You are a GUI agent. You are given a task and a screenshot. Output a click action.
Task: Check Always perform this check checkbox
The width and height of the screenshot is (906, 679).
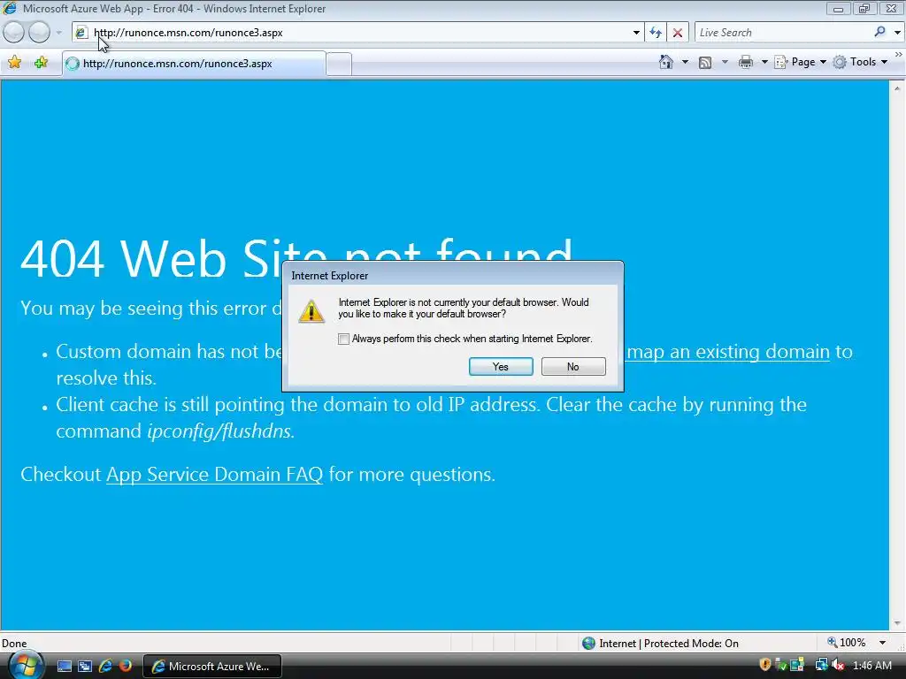pos(344,339)
